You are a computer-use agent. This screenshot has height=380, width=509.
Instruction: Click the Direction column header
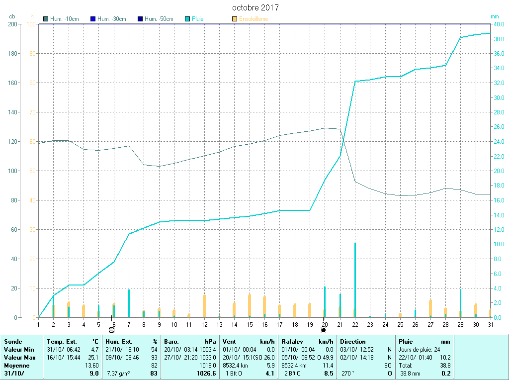353,342
